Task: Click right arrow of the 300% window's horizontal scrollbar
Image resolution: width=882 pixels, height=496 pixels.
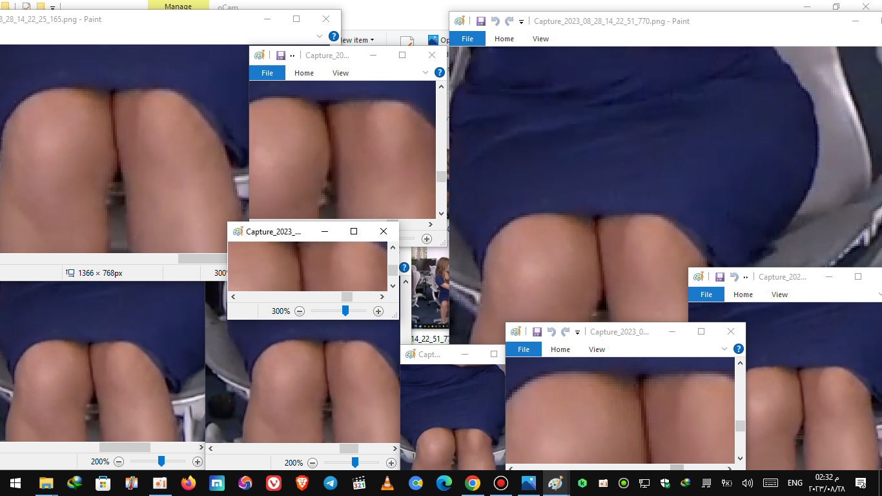Action: point(382,296)
